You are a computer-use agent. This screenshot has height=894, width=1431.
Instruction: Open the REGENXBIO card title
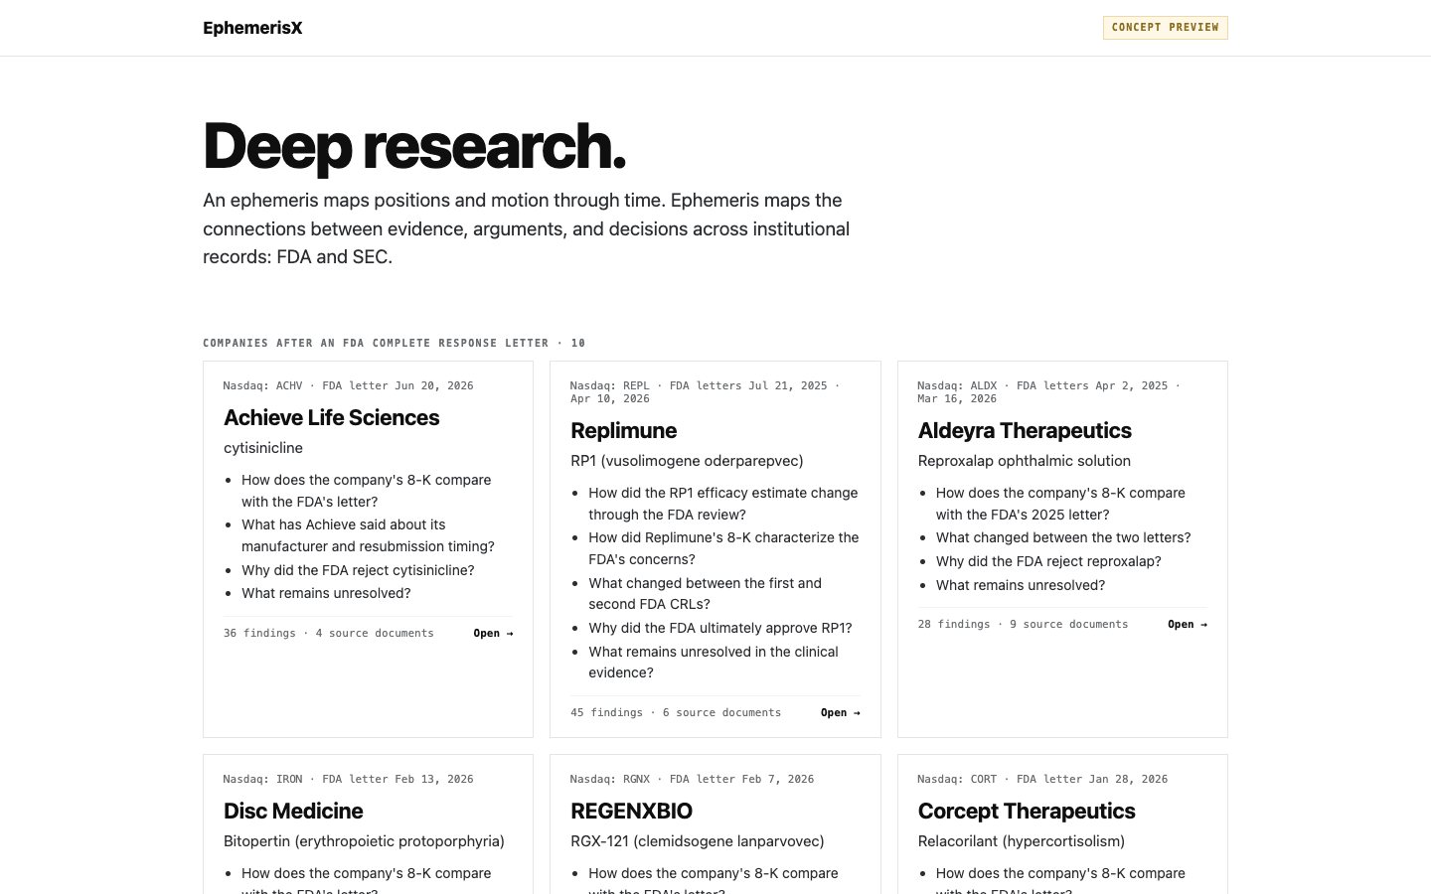tap(632, 812)
